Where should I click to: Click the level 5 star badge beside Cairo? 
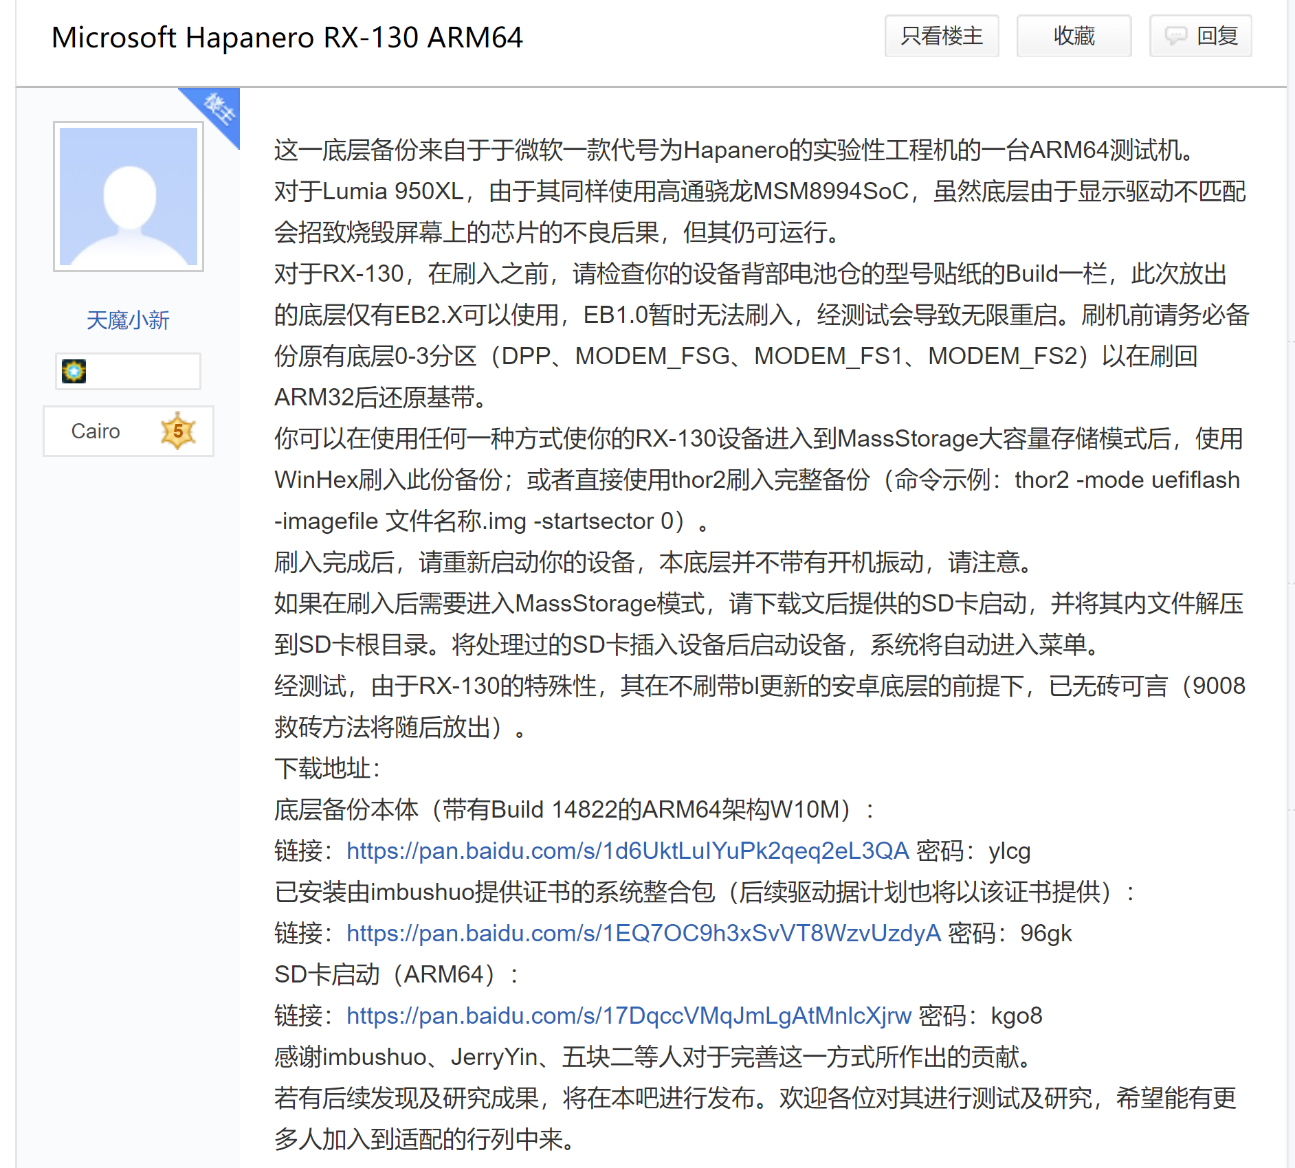(x=177, y=431)
